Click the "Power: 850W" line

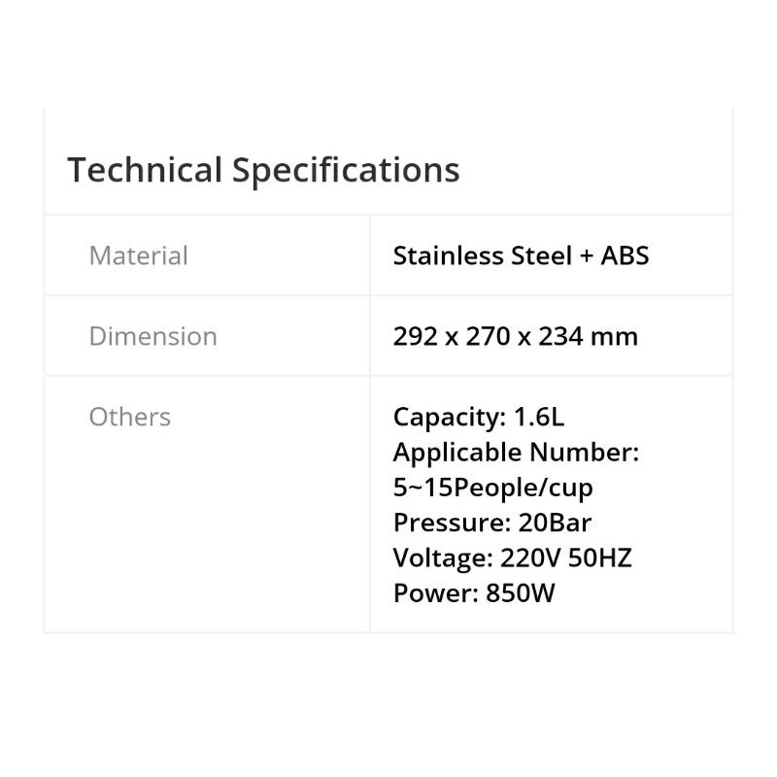[x=473, y=592]
